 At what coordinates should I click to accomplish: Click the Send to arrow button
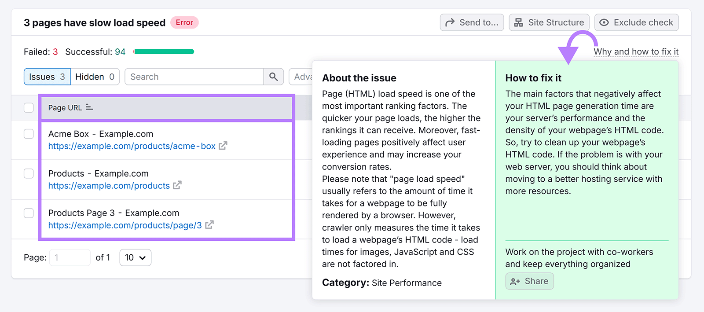(472, 22)
